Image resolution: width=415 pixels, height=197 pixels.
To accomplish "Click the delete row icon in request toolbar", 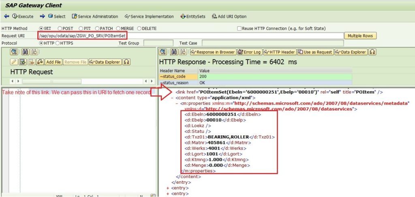I will (32, 62).
